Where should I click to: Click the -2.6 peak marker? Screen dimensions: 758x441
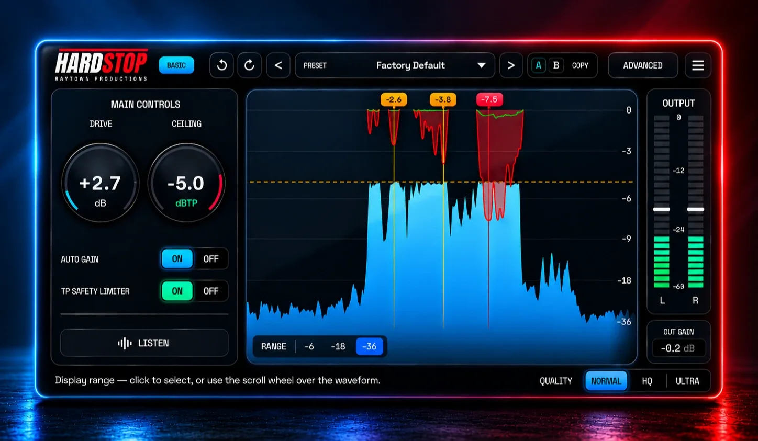394,99
